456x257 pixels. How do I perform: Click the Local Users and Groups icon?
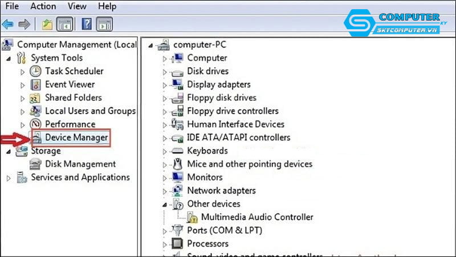[x=35, y=111]
